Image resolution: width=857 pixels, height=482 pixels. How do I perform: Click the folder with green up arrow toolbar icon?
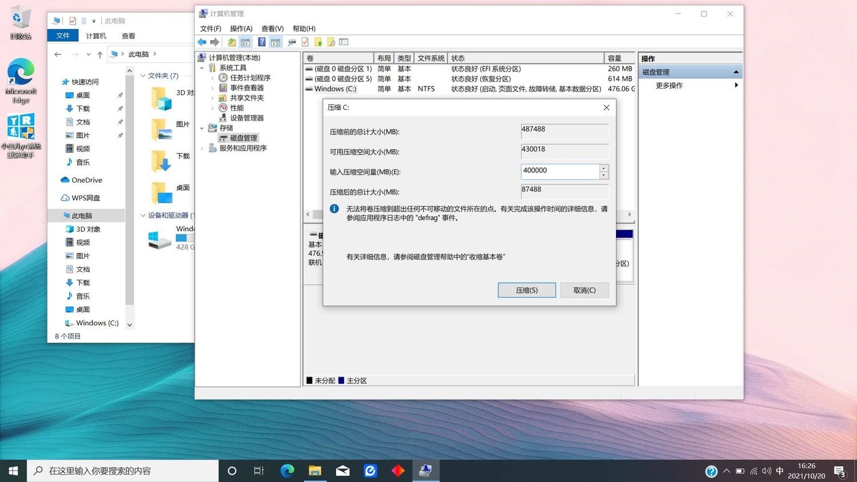click(x=231, y=42)
